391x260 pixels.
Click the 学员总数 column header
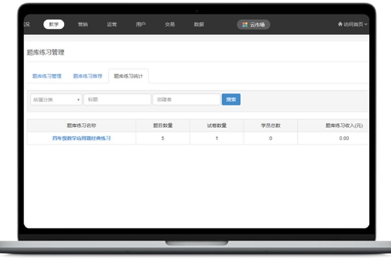tap(270, 125)
